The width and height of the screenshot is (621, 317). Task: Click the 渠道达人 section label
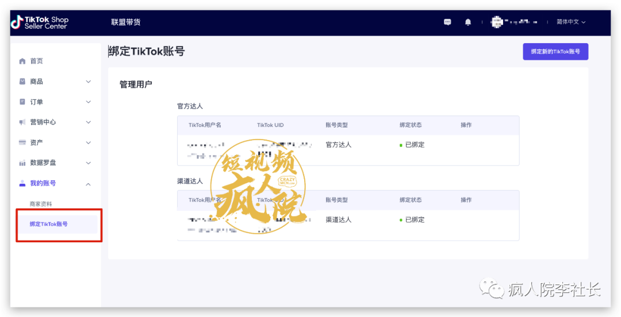pos(190,181)
